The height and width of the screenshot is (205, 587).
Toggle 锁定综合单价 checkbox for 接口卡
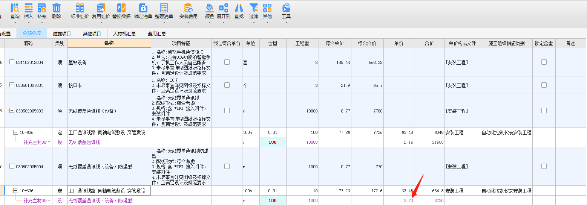[227, 85]
